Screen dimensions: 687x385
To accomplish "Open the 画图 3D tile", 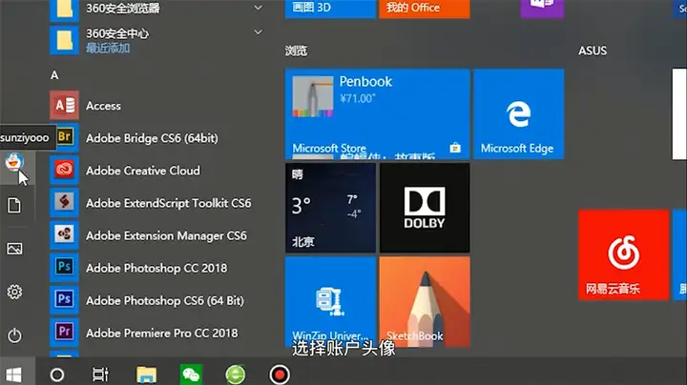I will pyautogui.click(x=330, y=9).
